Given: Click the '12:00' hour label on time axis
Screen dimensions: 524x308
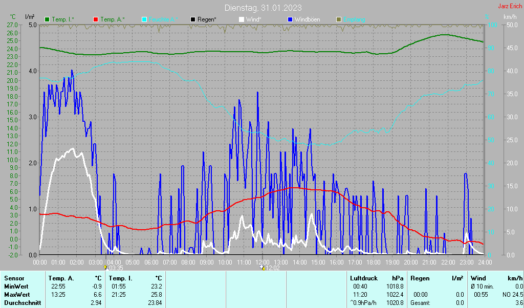Looking at the screenshot, I should (263, 262).
